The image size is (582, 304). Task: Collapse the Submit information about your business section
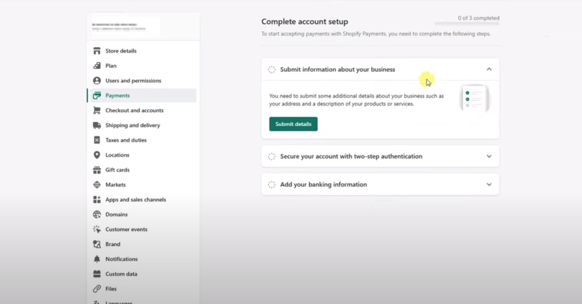pyautogui.click(x=489, y=69)
